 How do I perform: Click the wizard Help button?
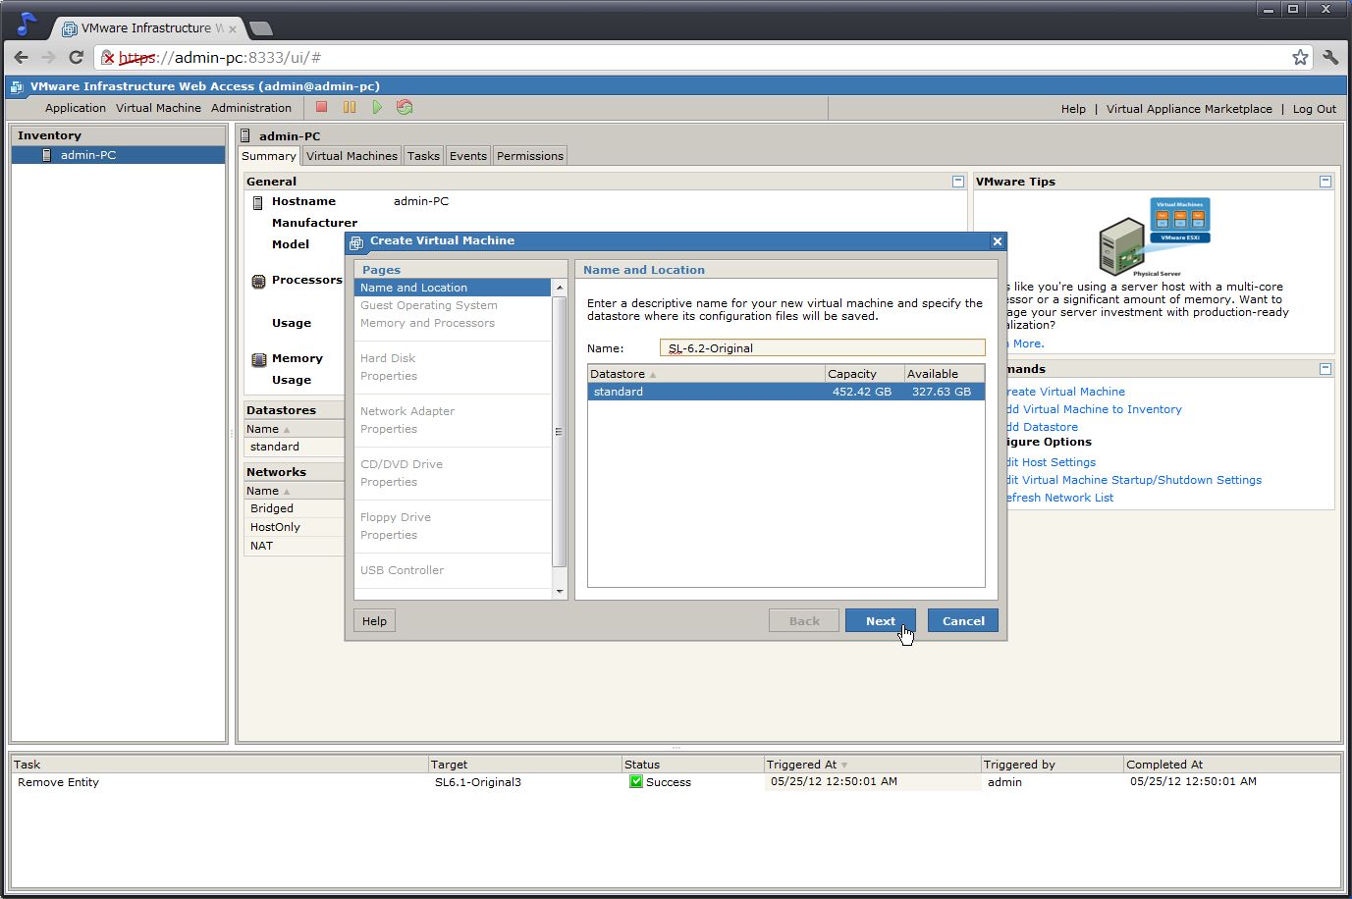(374, 621)
